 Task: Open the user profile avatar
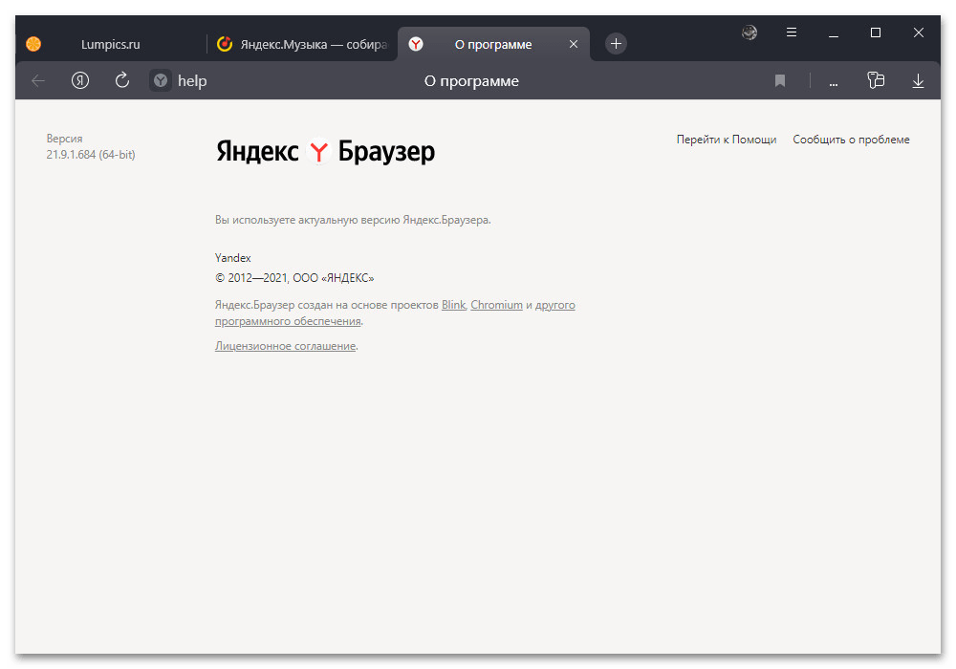[750, 32]
